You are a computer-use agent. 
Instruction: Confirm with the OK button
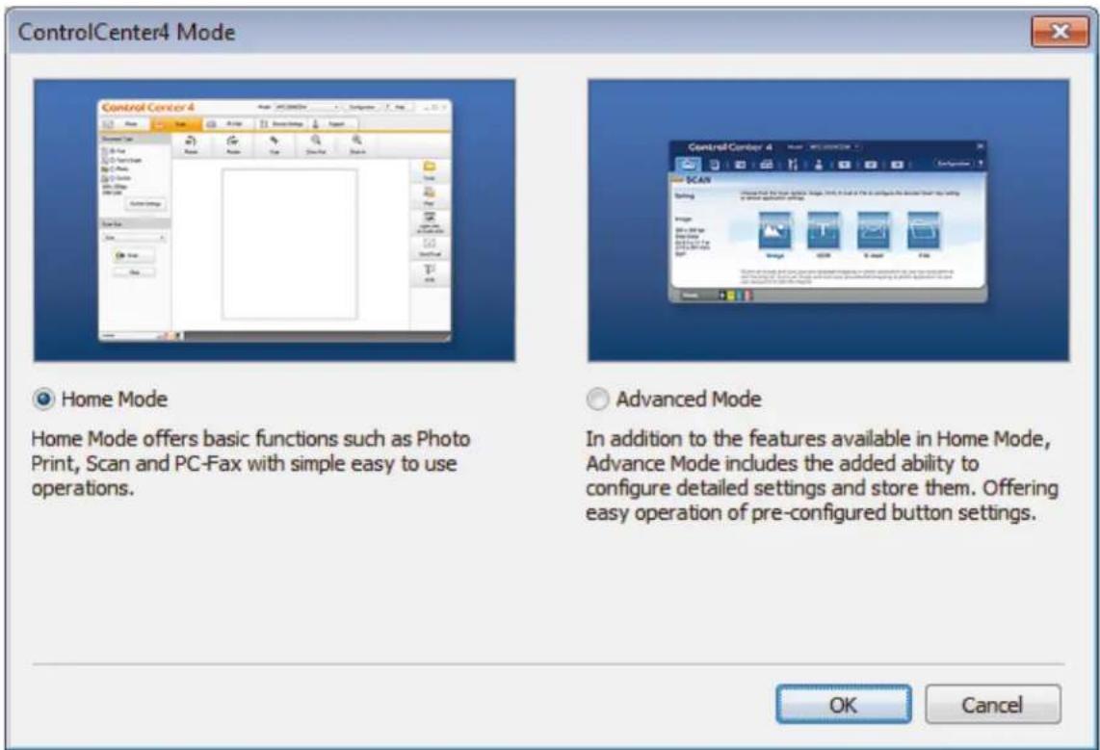[843, 704]
